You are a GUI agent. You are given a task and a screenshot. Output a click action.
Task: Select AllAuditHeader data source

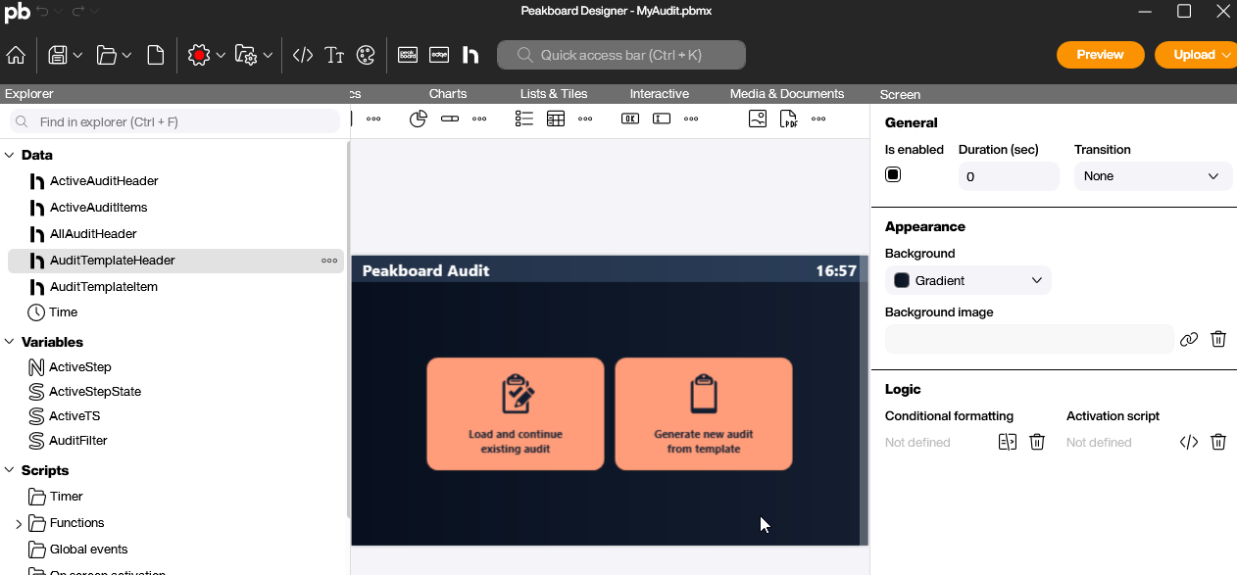tap(93, 234)
